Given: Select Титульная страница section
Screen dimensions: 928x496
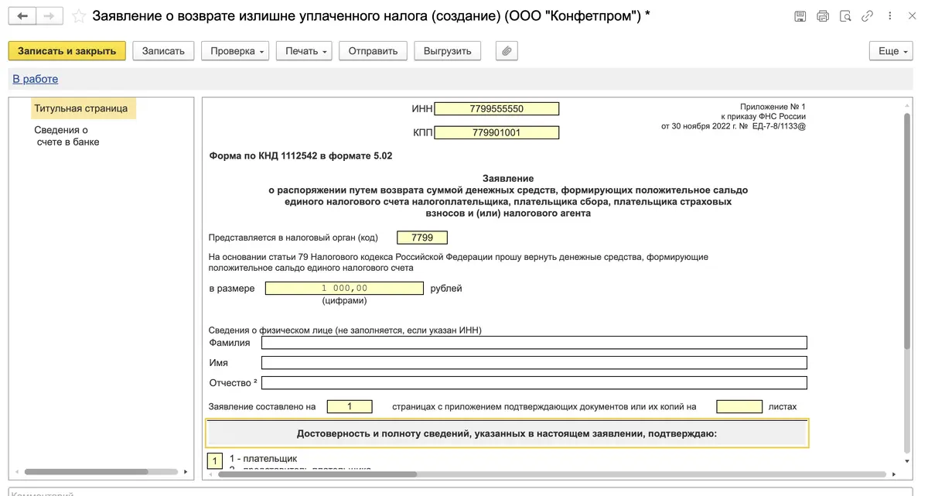Looking at the screenshot, I should (x=81, y=108).
